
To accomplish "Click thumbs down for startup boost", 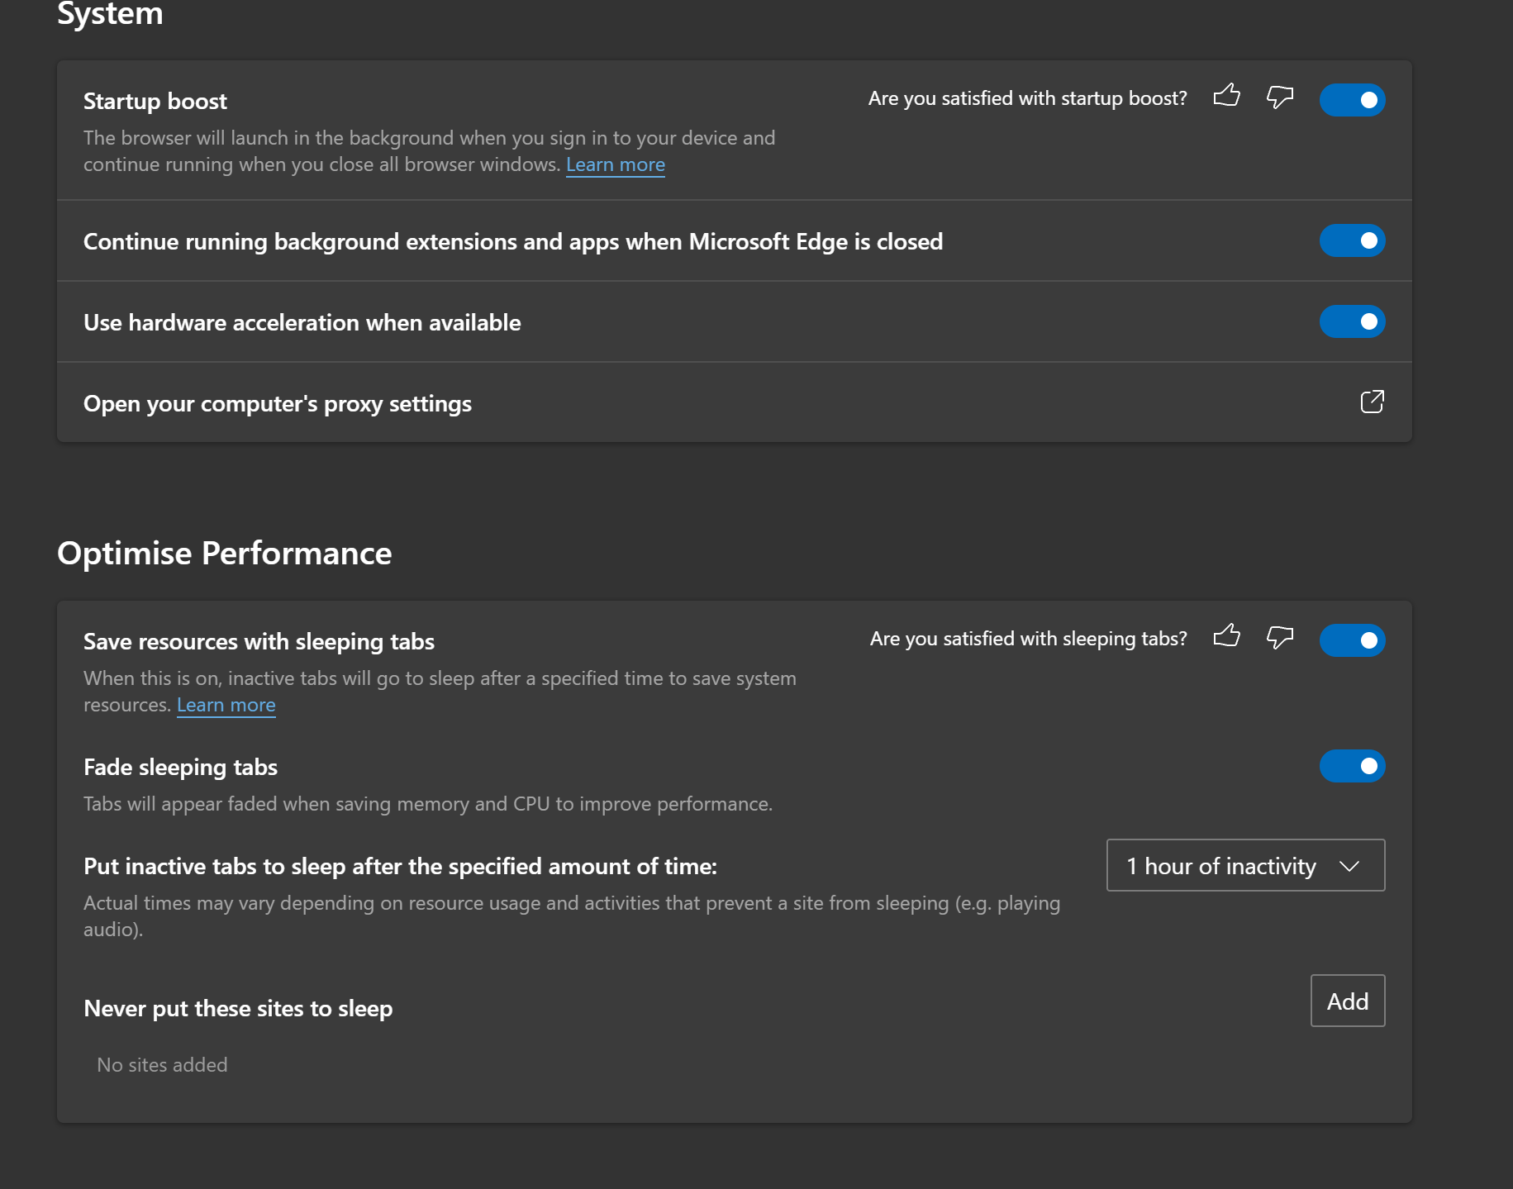I will pyautogui.click(x=1280, y=97).
